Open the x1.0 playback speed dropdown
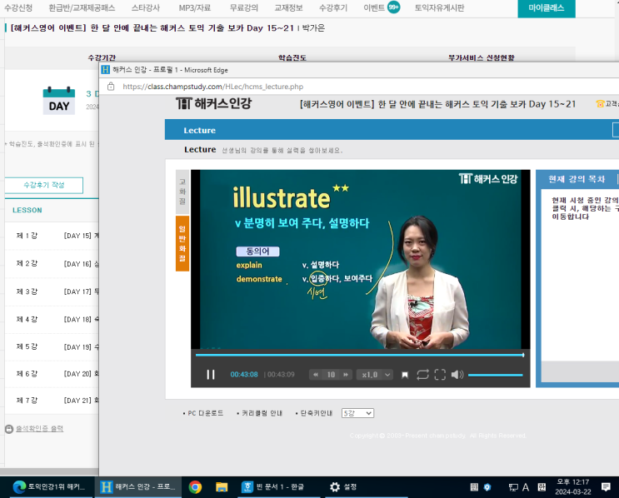The height and width of the screenshot is (498, 619). [374, 375]
